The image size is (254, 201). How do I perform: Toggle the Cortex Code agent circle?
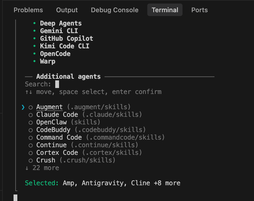click(31, 153)
